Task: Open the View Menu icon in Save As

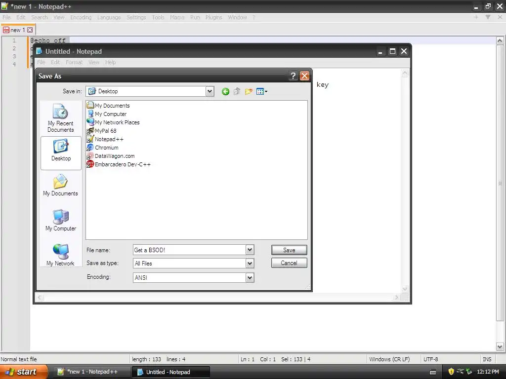Action: [262, 91]
